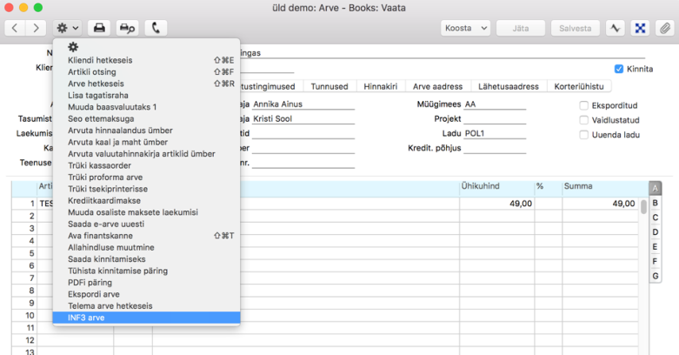Toggle the Kinnita checkbox

[619, 69]
